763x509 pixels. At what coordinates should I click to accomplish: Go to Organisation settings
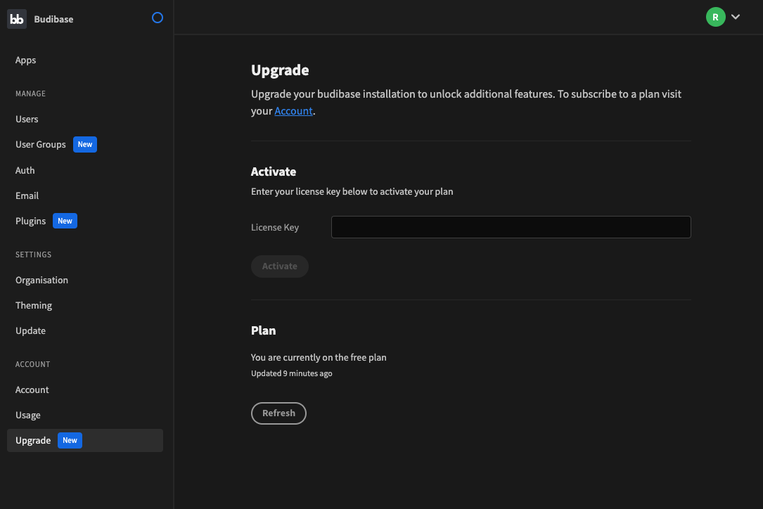(x=42, y=281)
